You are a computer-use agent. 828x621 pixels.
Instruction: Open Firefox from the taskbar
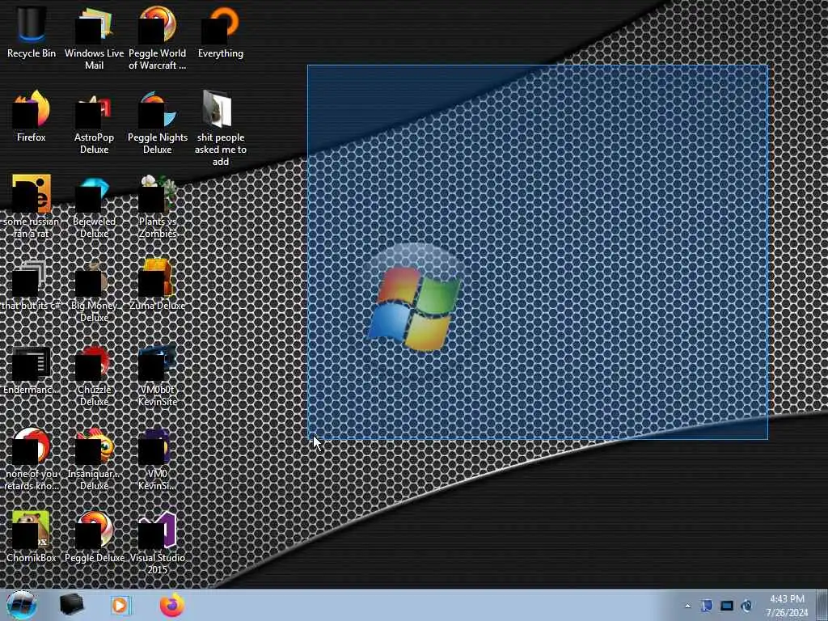tap(172, 605)
